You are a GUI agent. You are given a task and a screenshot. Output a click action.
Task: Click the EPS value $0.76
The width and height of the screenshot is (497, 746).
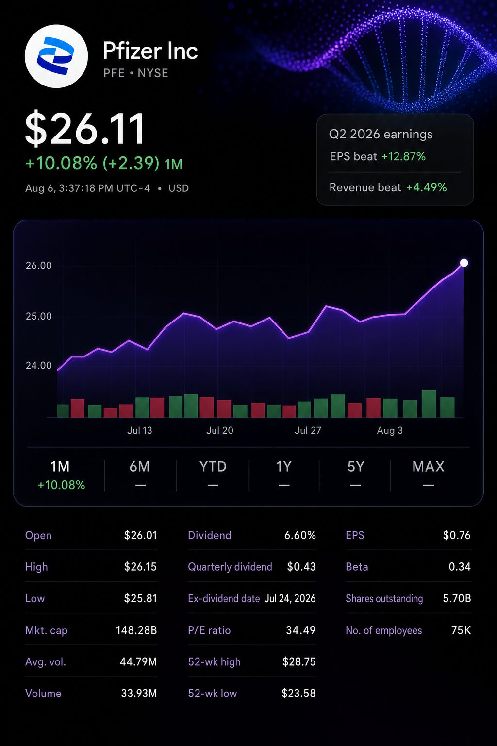[457, 535]
